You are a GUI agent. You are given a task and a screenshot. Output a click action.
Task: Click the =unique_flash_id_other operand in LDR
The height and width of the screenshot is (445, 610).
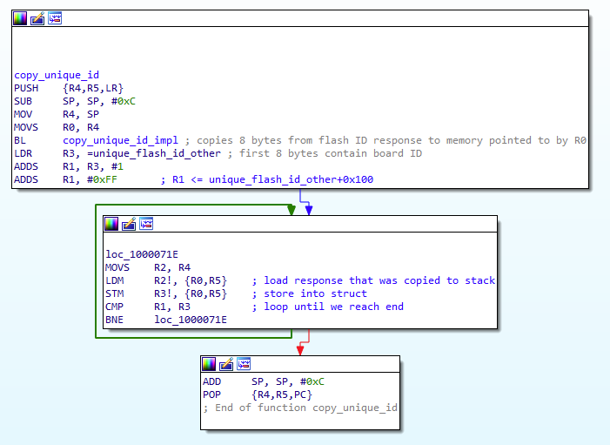tap(154, 153)
